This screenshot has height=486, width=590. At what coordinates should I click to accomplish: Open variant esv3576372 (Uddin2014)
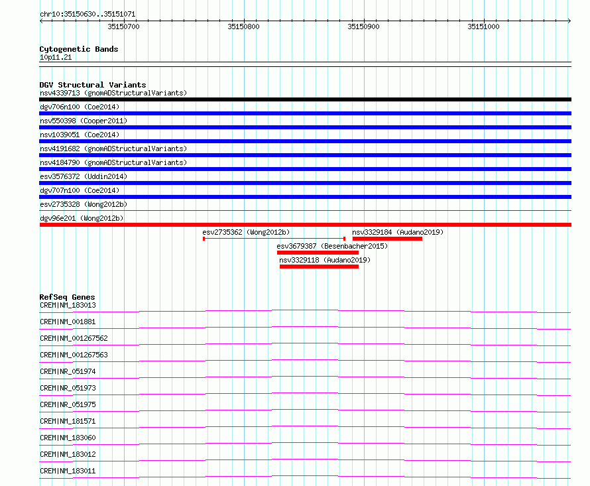coord(84,176)
